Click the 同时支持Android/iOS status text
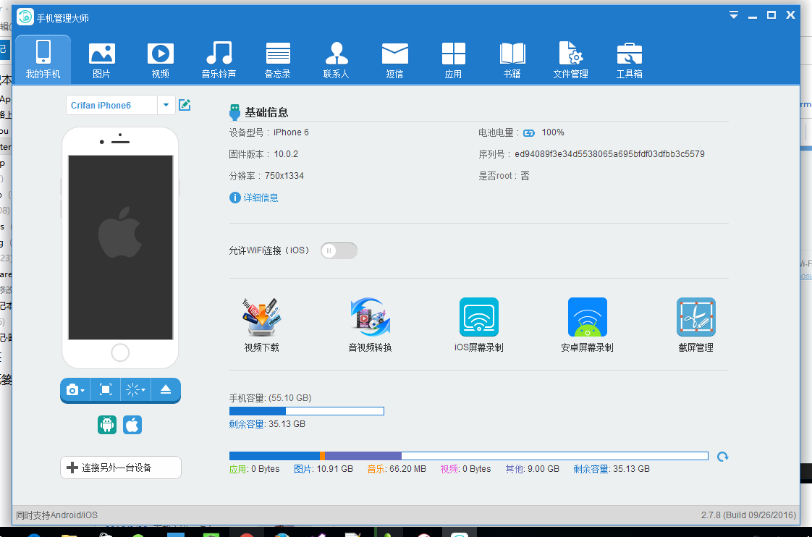 coord(57,515)
